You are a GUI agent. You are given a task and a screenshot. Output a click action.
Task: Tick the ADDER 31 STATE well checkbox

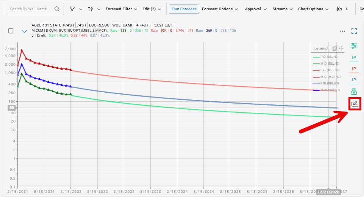[11, 31]
